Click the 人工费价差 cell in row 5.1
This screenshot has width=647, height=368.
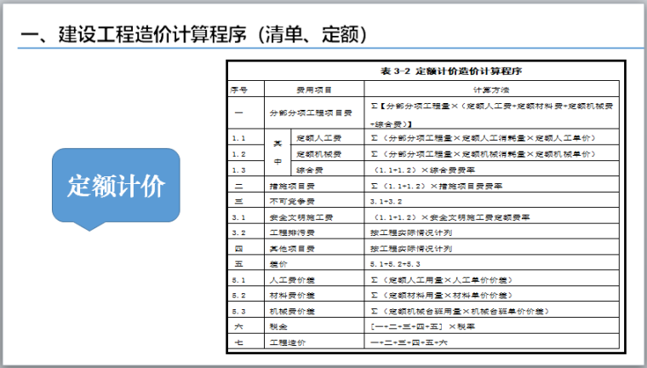pos(314,280)
